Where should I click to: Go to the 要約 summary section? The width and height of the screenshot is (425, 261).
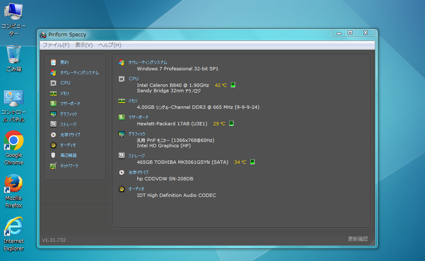[64, 62]
